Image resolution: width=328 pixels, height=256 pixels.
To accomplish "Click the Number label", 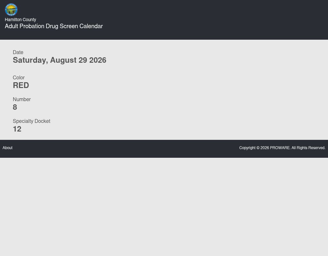I will [22, 99].
